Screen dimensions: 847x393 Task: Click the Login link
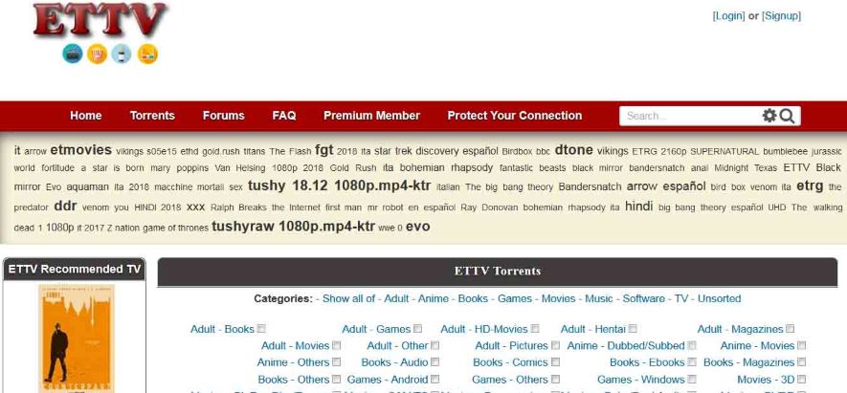tap(728, 16)
